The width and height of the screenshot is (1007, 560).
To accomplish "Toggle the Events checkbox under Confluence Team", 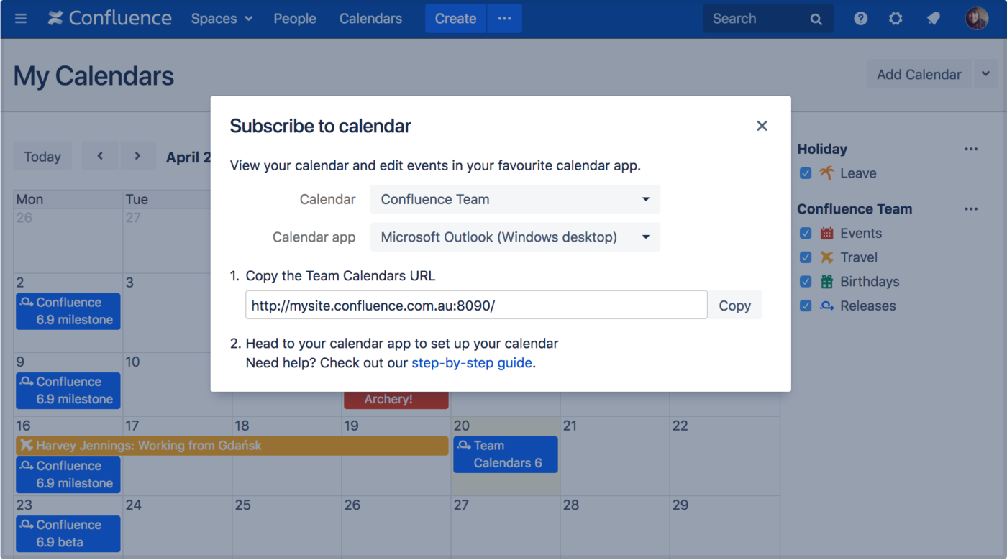I will point(806,233).
